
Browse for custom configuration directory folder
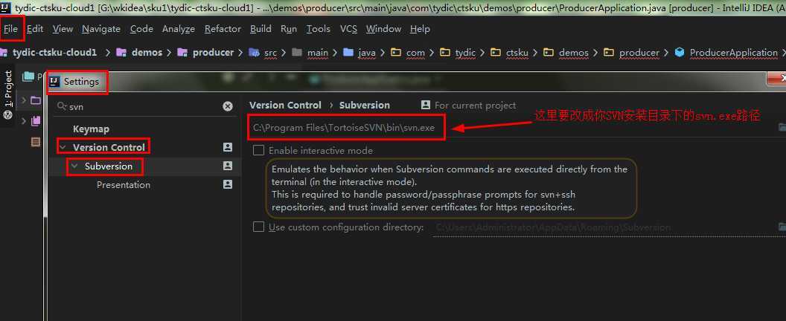coord(782,227)
